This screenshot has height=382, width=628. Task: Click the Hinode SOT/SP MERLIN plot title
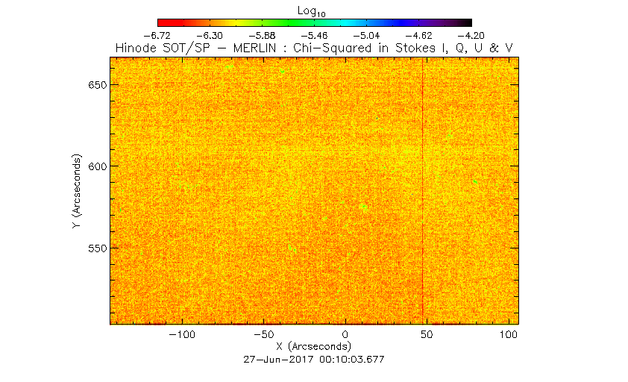(314, 48)
